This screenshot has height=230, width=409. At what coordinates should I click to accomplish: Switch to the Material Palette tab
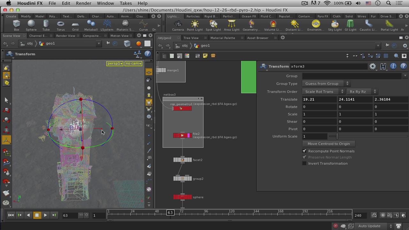223,38
